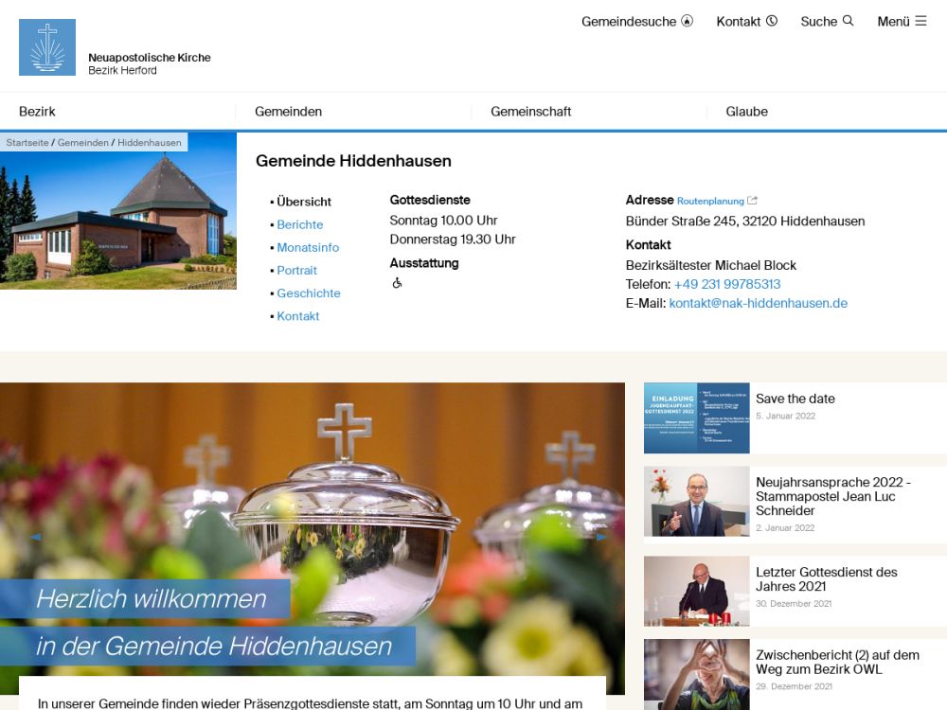Click the Neuapostolische Kirche logo
947x710 pixels.
47,47
